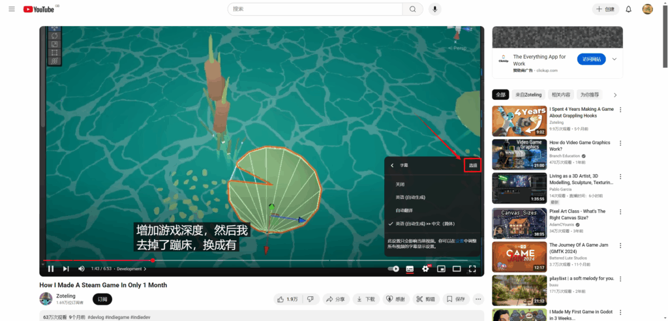Open the player settings gear
This screenshot has height=321, width=668.
[425, 269]
